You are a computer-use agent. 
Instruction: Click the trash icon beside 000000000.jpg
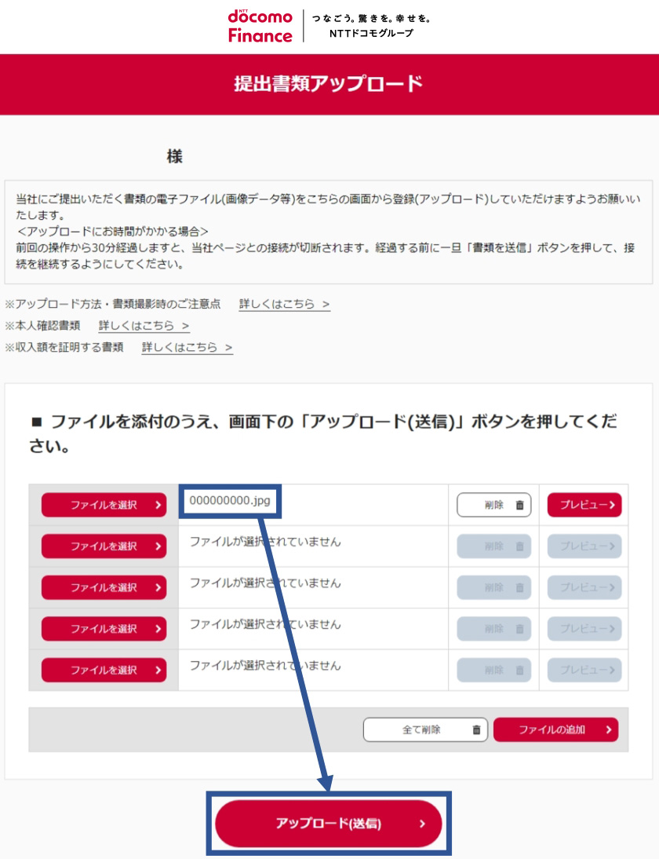pyautogui.click(x=519, y=505)
